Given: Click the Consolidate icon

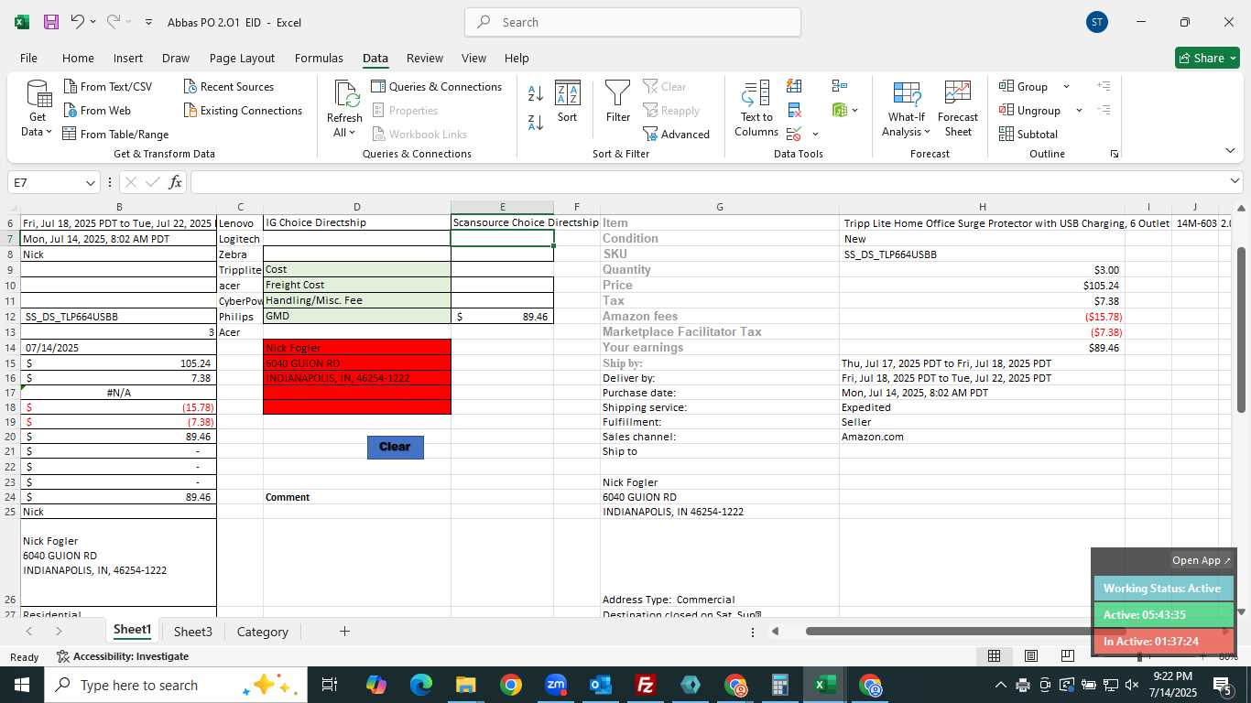Looking at the screenshot, I should click(839, 86).
